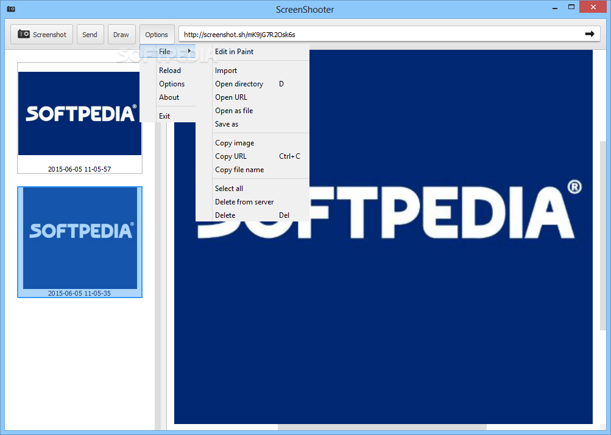Click the Send button
The image size is (611, 435).
pos(90,35)
